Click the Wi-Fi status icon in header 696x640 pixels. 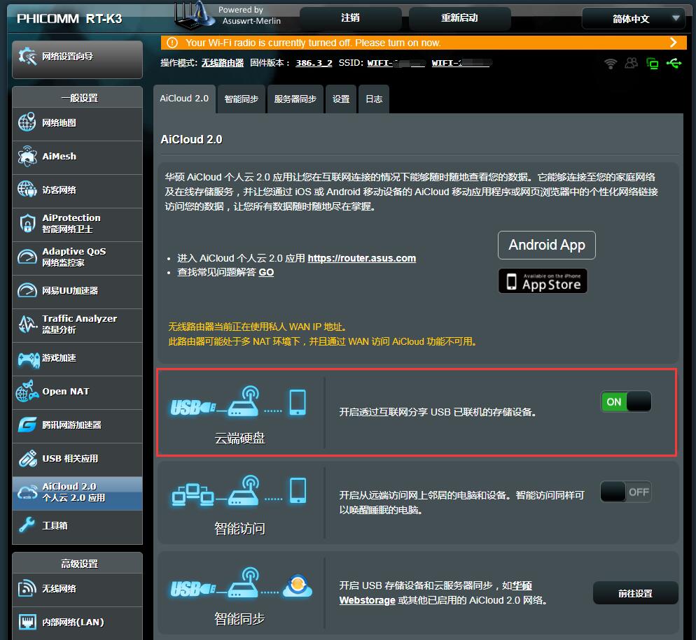[x=611, y=64]
